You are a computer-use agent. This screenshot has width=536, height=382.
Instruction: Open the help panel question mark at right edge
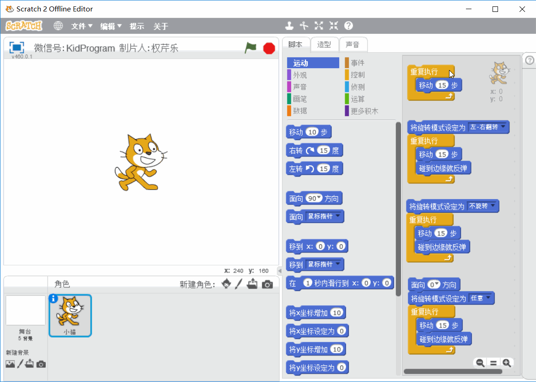(530, 60)
